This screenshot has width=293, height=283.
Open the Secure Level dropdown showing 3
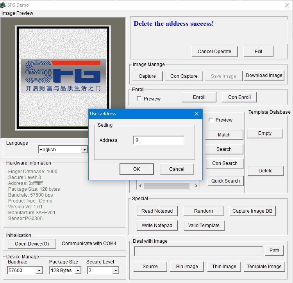pyautogui.click(x=116, y=270)
